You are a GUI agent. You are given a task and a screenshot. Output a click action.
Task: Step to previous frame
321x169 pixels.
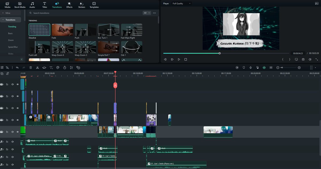tap(165, 59)
